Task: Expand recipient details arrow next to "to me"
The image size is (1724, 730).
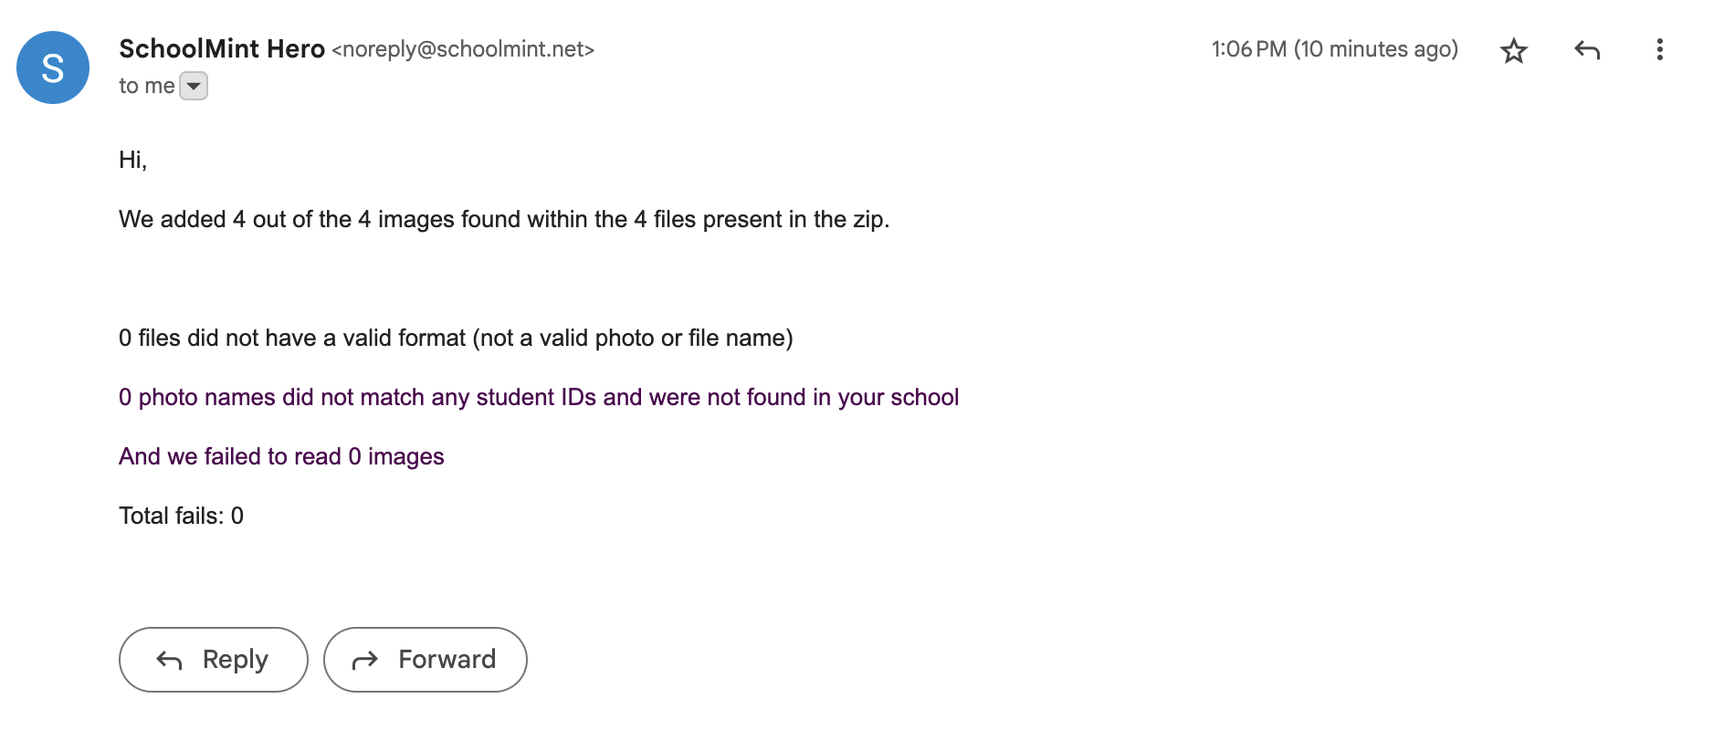Action: (194, 86)
